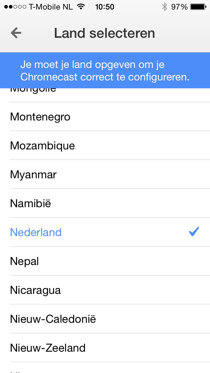The width and height of the screenshot is (210, 373).
Task: Tap the Wi-Fi status icon
Action: pos(80,7)
